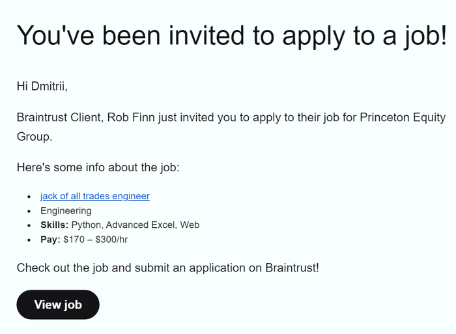Click the bold "Pay:" label
Viewport: 456px width, 334px height.
(x=50, y=239)
